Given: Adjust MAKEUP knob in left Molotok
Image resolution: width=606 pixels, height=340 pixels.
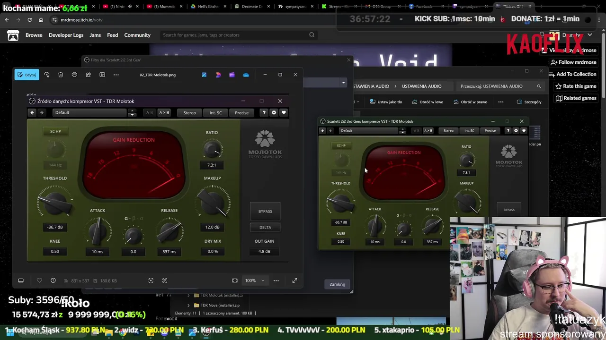Looking at the screenshot, I should [x=213, y=202].
